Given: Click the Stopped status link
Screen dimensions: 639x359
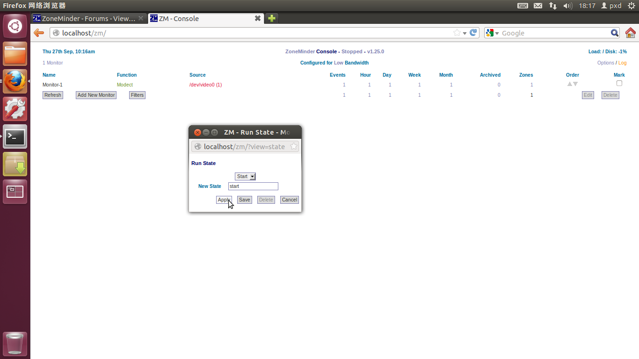Looking at the screenshot, I should (x=352, y=51).
